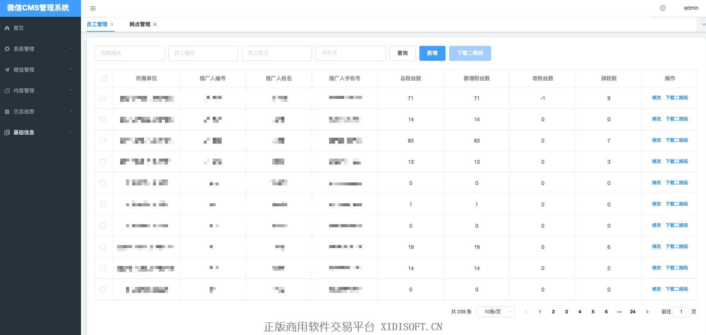The width and height of the screenshot is (706, 335).
Task: Click the icon beside 基础信息
Action: (x=7, y=132)
